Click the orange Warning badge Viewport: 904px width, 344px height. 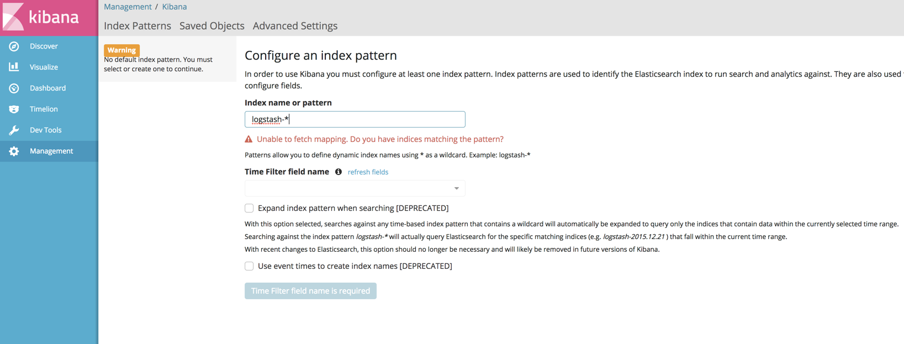pos(121,50)
